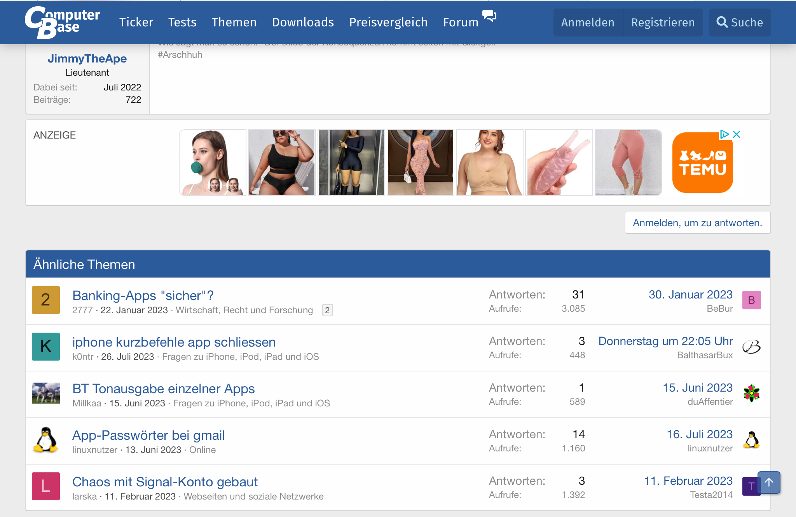
Task: Click the pink 'B' avatar of BeBur
Action: pyautogui.click(x=751, y=300)
